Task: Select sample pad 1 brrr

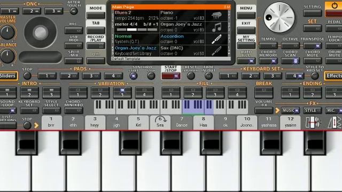Action: (52, 122)
